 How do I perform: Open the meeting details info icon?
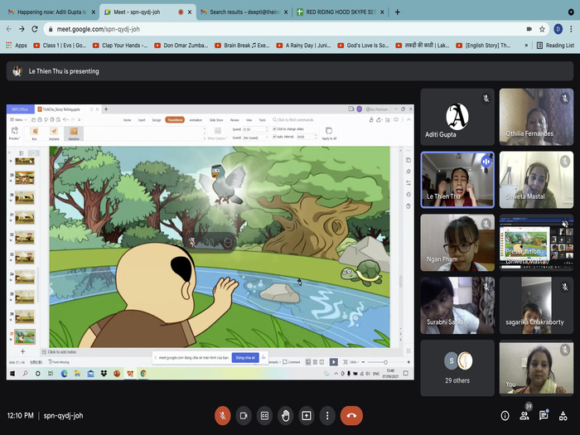(505, 416)
